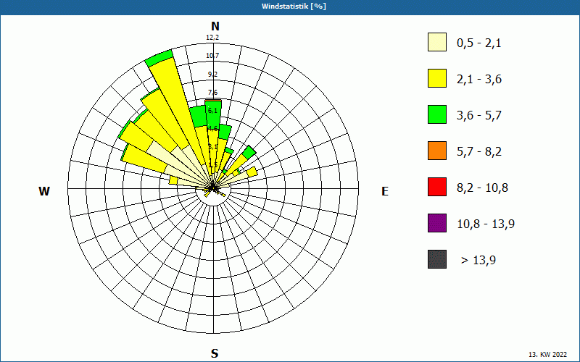580x362 pixels.
Task: Click the '0,5 - 2,1' legend label
Action: tap(479, 43)
